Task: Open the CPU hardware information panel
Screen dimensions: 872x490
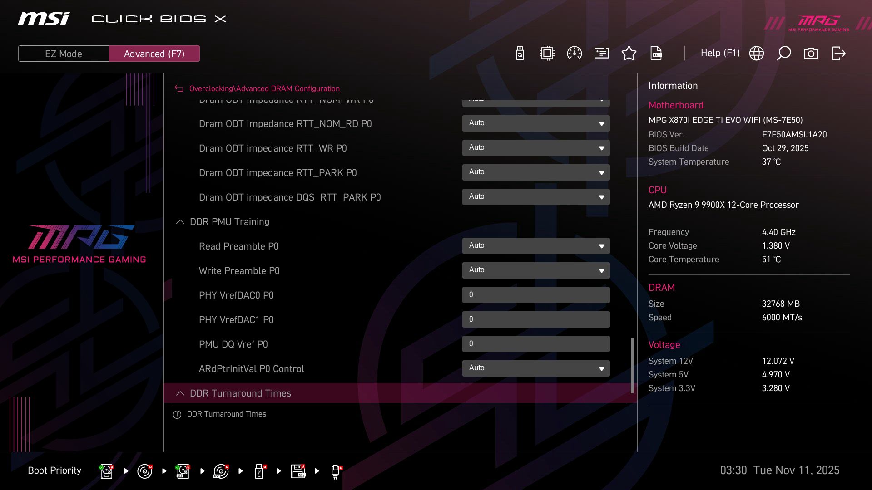Action: pyautogui.click(x=547, y=53)
